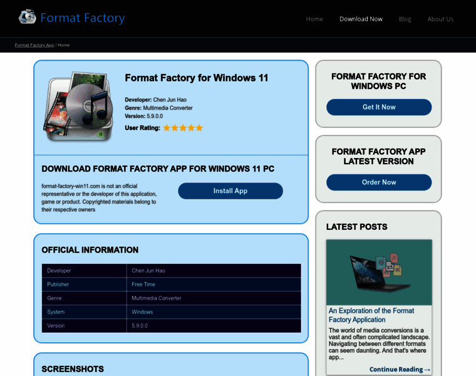Go to the Blog menu item

[x=405, y=19]
